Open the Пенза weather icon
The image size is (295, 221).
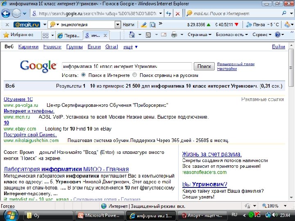pos(249,25)
